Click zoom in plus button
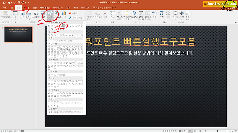Screen dimensions: 238x133 click(x=227, y=131)
